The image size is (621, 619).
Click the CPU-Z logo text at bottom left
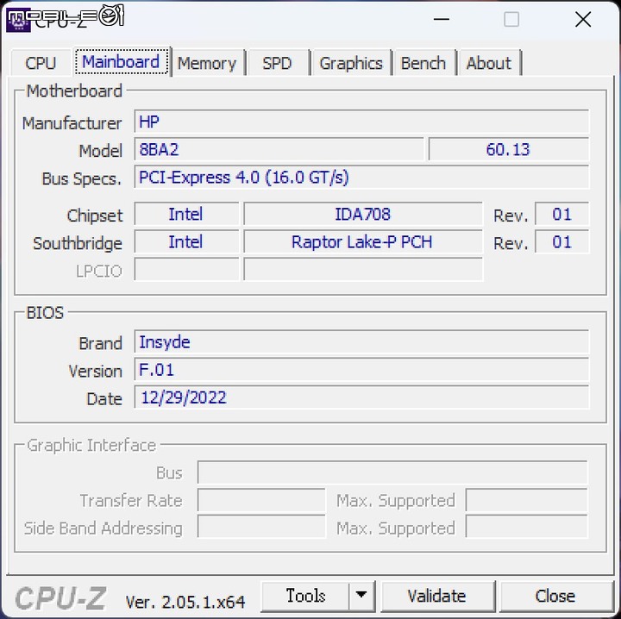click(60, 598)
